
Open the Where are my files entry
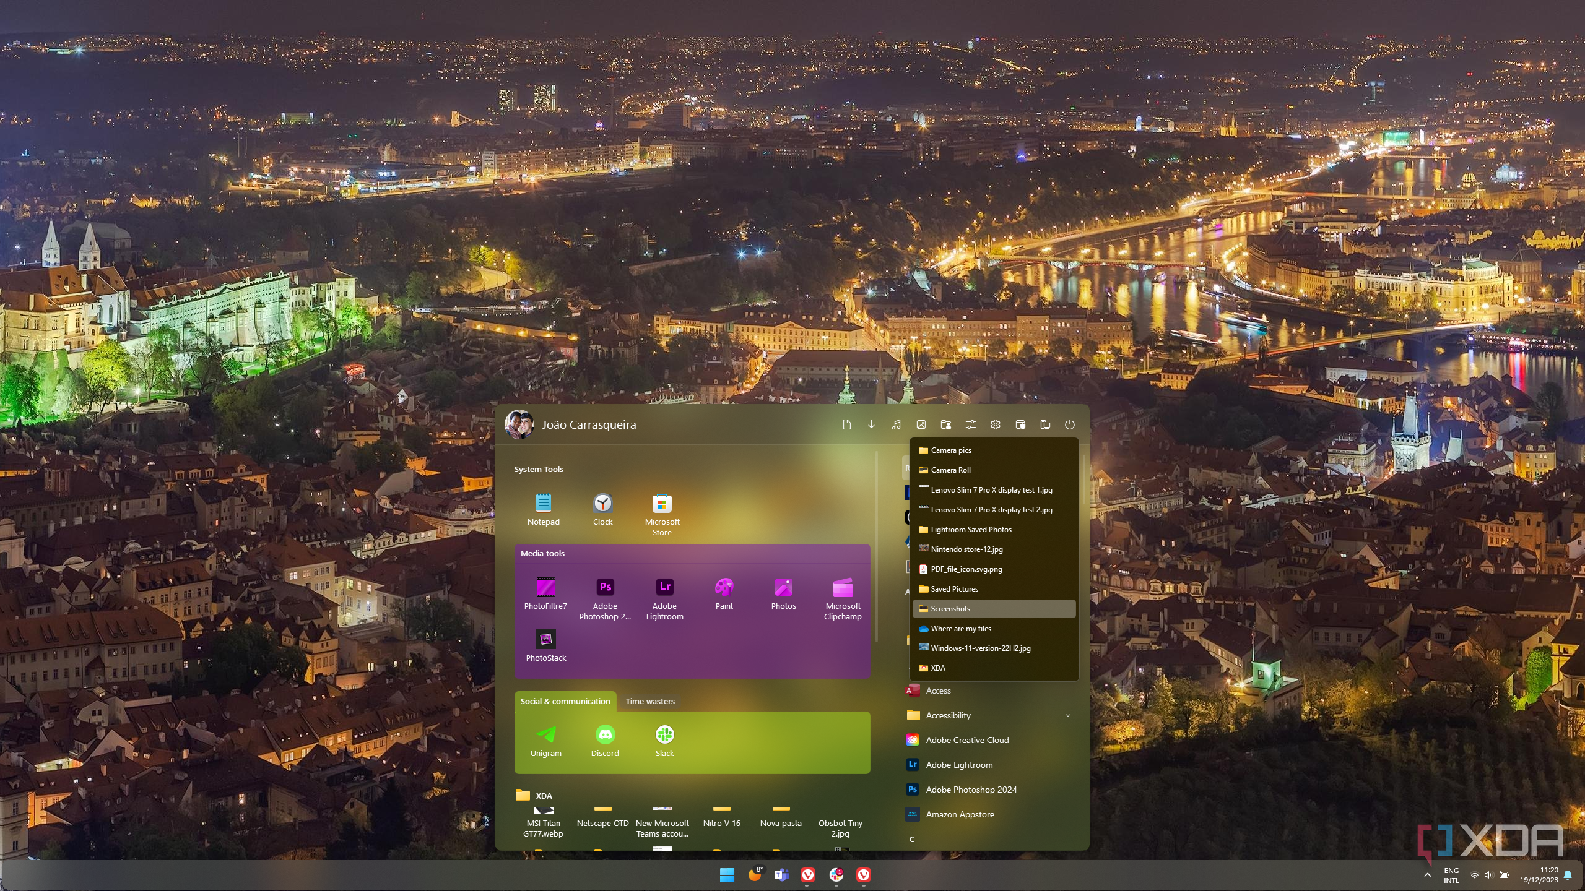point(994,629)
